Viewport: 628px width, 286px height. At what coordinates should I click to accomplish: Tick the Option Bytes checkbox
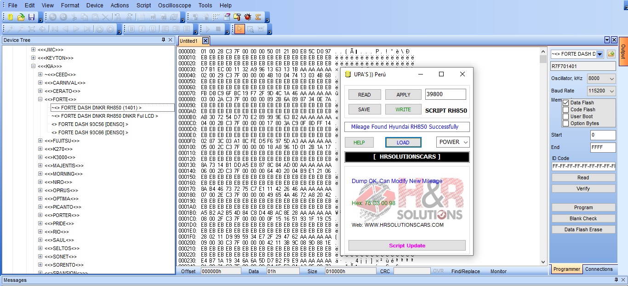click(566, 124)
